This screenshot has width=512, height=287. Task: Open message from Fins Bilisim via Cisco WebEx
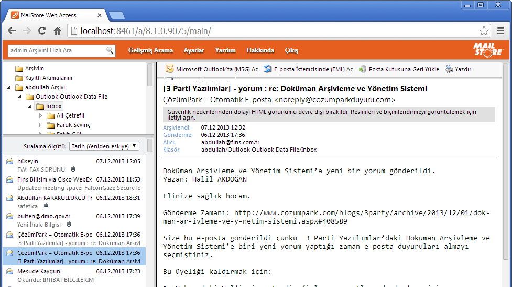point(74,184)
